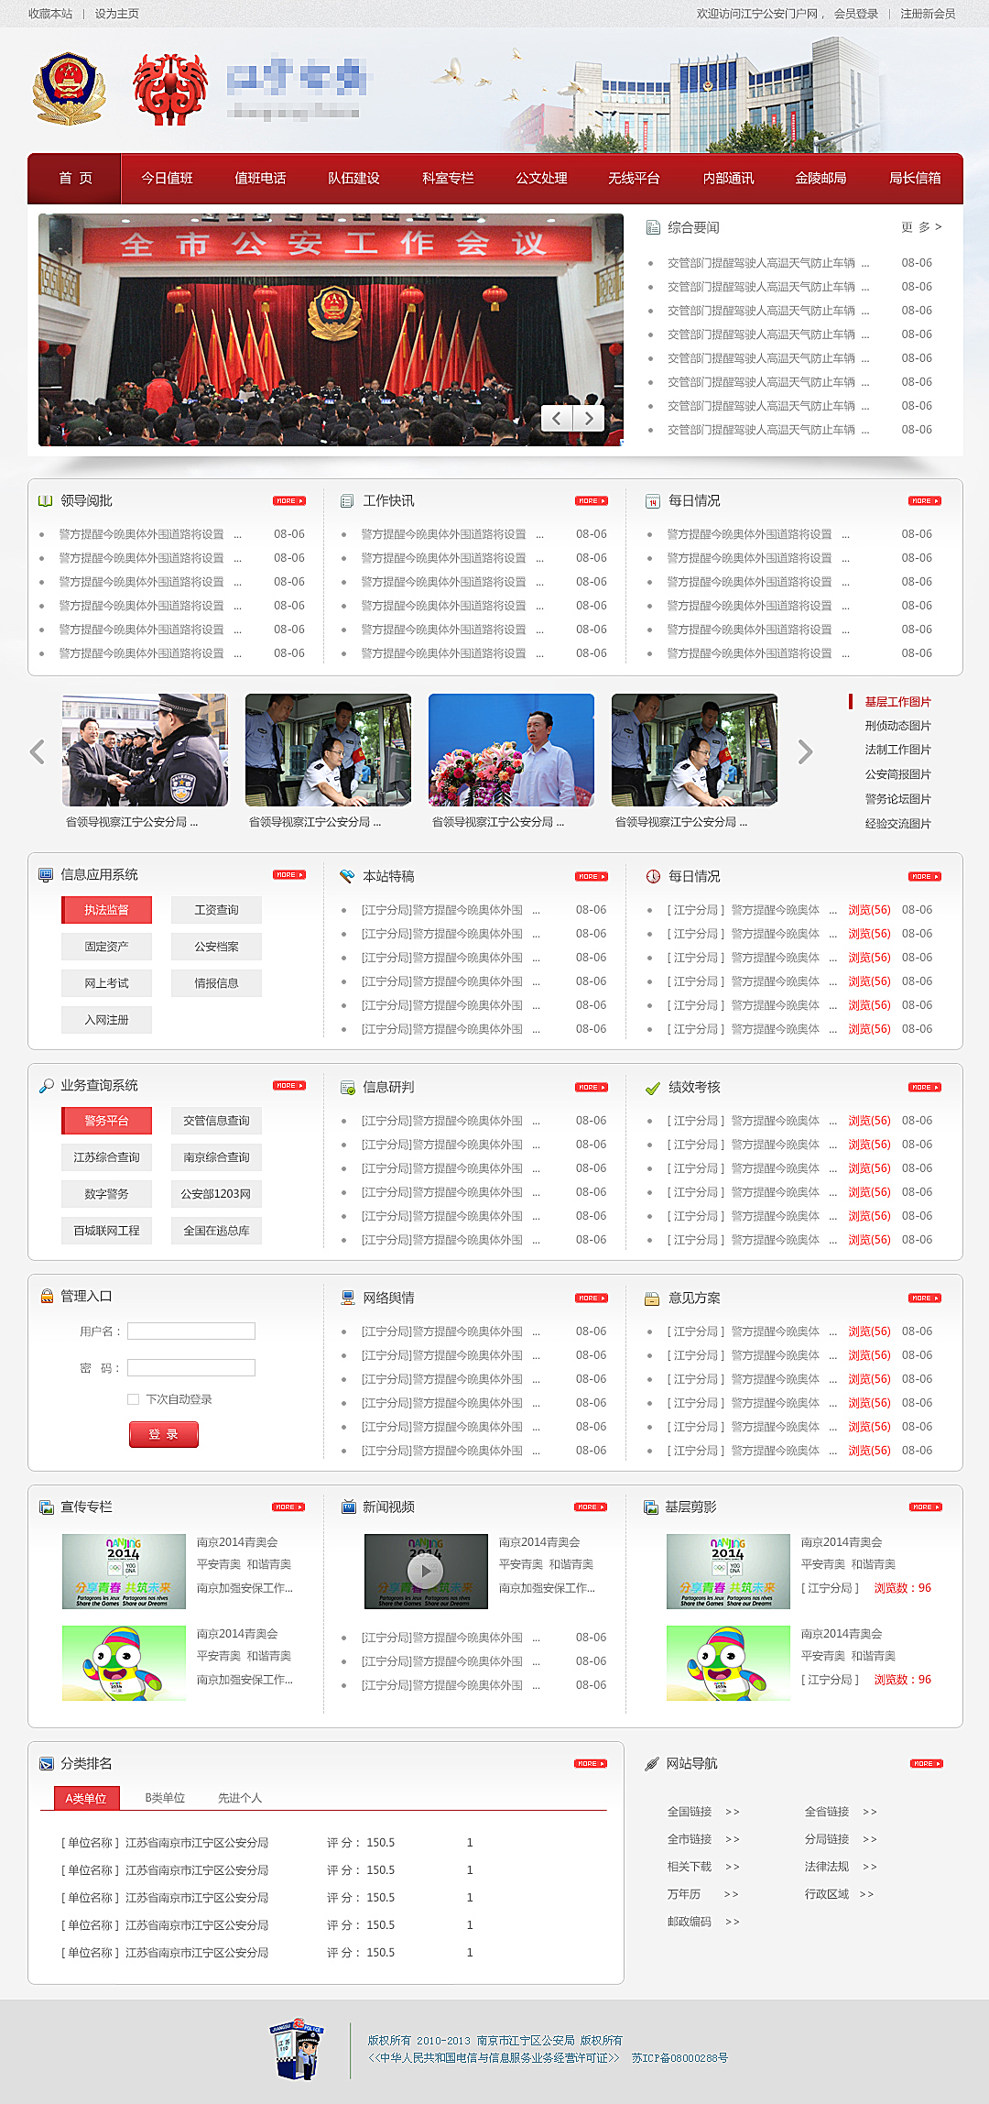Switch to the 先进个人 tab

pyautogui.click(x=240, y=1798)
